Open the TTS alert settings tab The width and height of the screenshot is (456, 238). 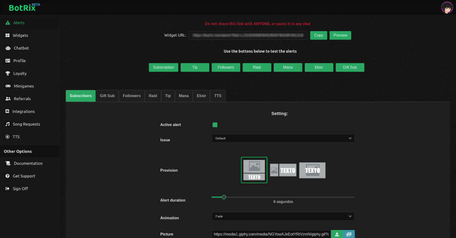[218, 96]
